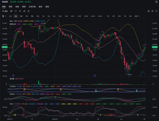Switch to the 30分 interval
This screenshot has width=159, height=121.
[x=72, y=16]
